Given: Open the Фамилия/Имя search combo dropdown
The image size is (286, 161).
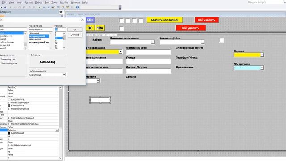Looking at the screenshot, I should coord(202,42).
